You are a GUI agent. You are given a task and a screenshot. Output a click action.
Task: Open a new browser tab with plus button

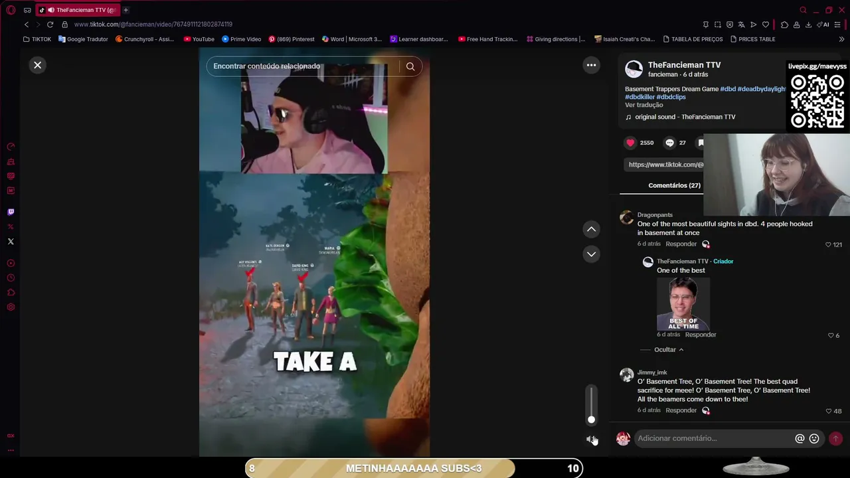point(126,10)
